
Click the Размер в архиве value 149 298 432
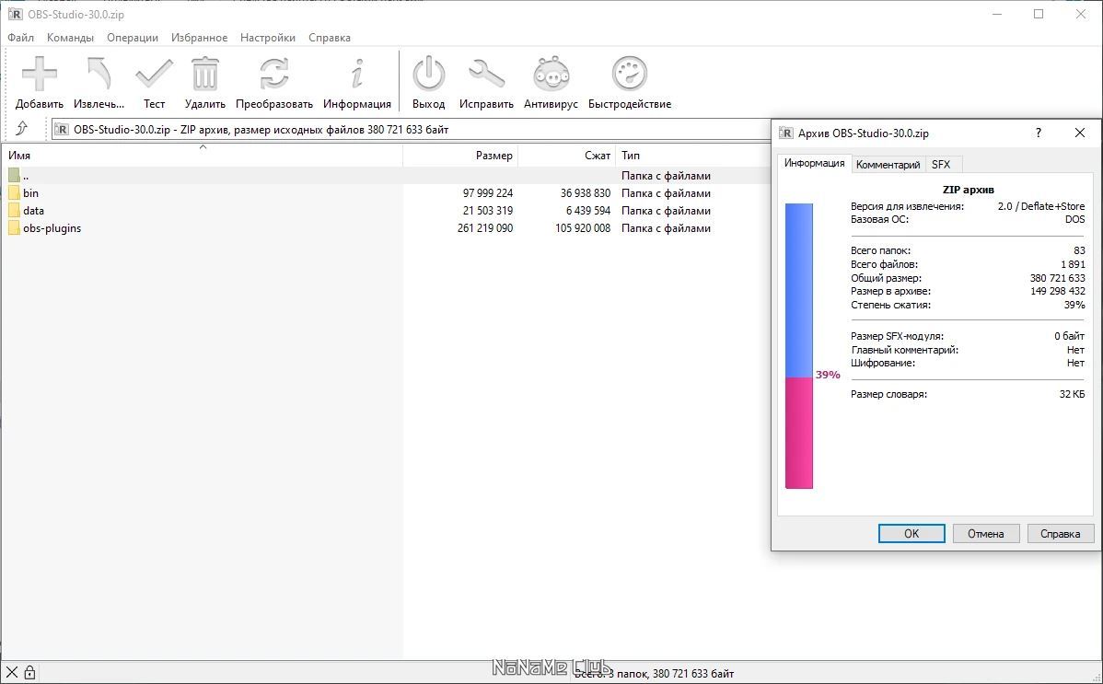click(x=1057, y=291)
